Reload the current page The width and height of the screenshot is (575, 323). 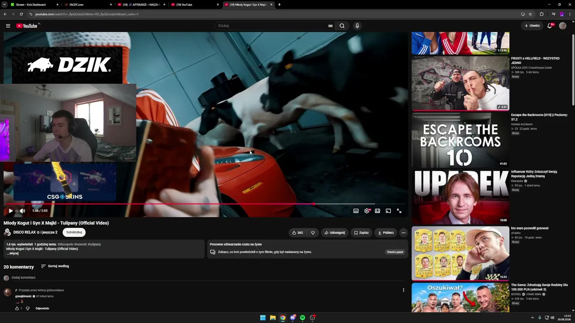pyautogui.click(x=21, y=14)
